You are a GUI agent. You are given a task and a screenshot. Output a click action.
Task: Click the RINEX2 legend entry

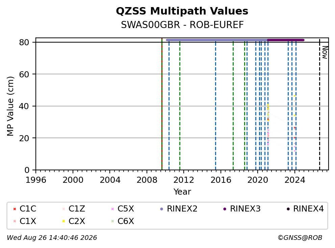[x=179, y=209]
